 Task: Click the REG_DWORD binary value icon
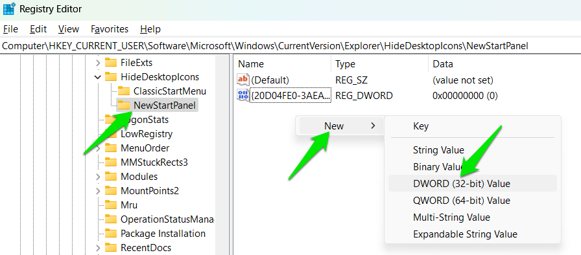click(243, 96)
